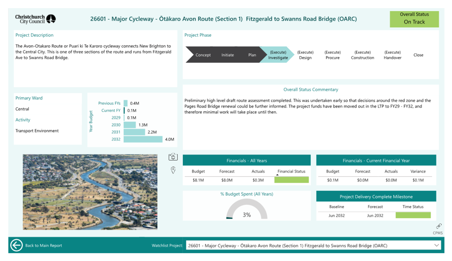Click the Forecast Jun 2032 date

click(375, 215)
